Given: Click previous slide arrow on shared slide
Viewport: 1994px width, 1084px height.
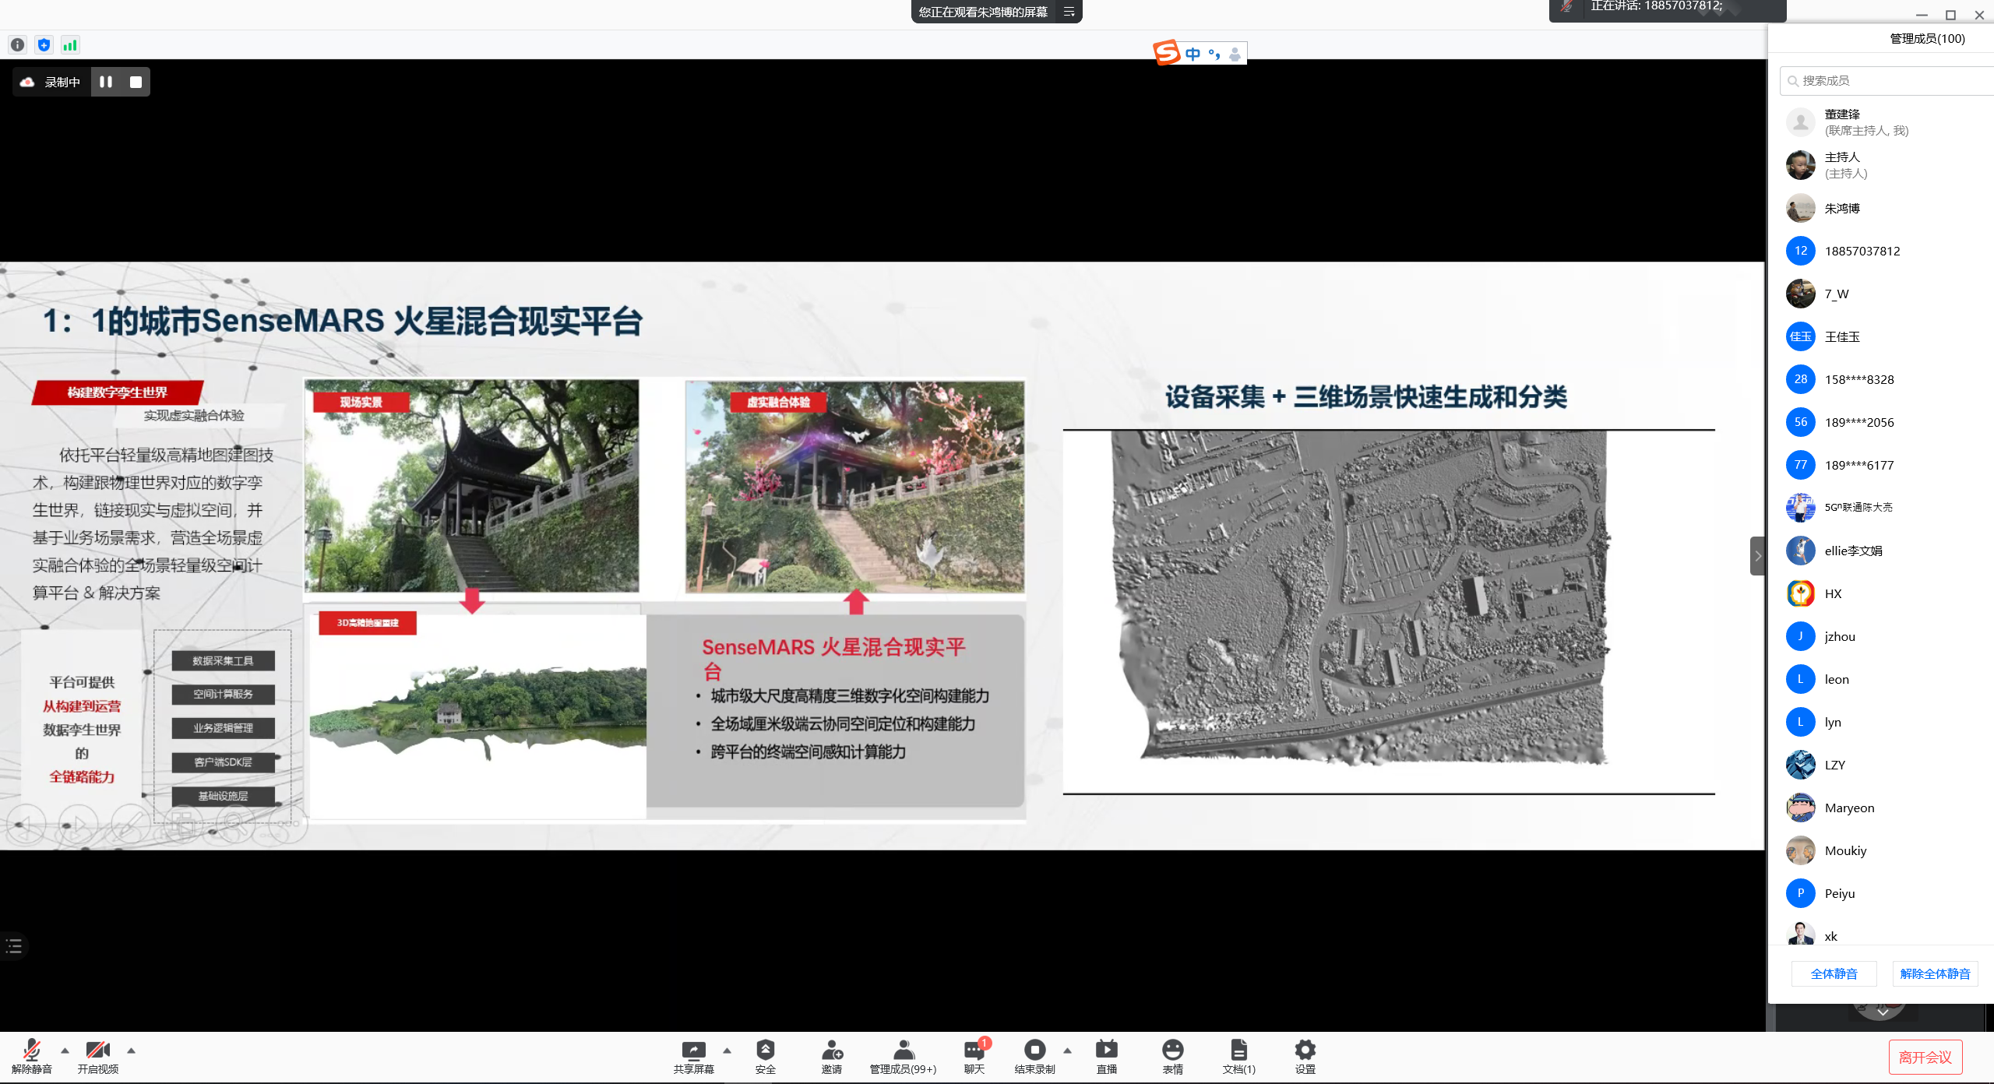Looking at the screenshot, I should tap(26, 824).
